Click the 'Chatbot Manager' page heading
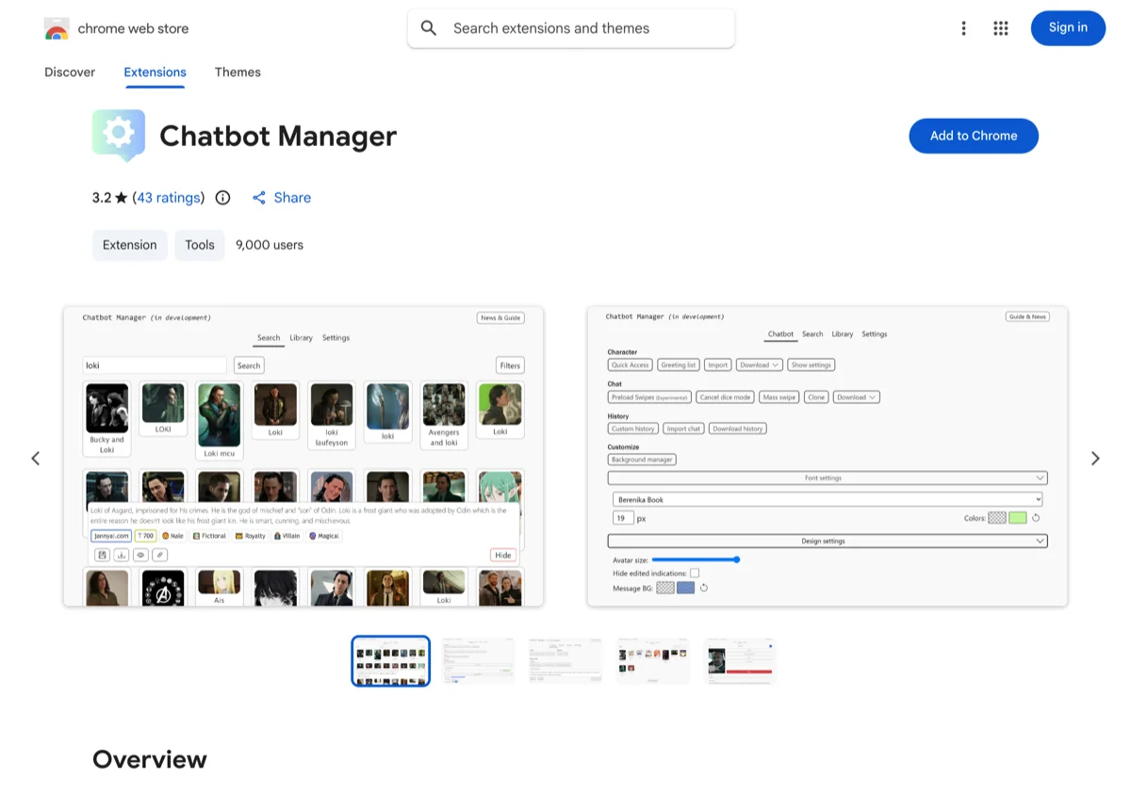This screenshot has height=794, width=1131. coord(278,137)
